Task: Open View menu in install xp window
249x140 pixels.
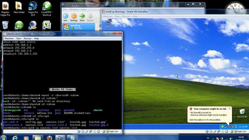Action: 117,16
